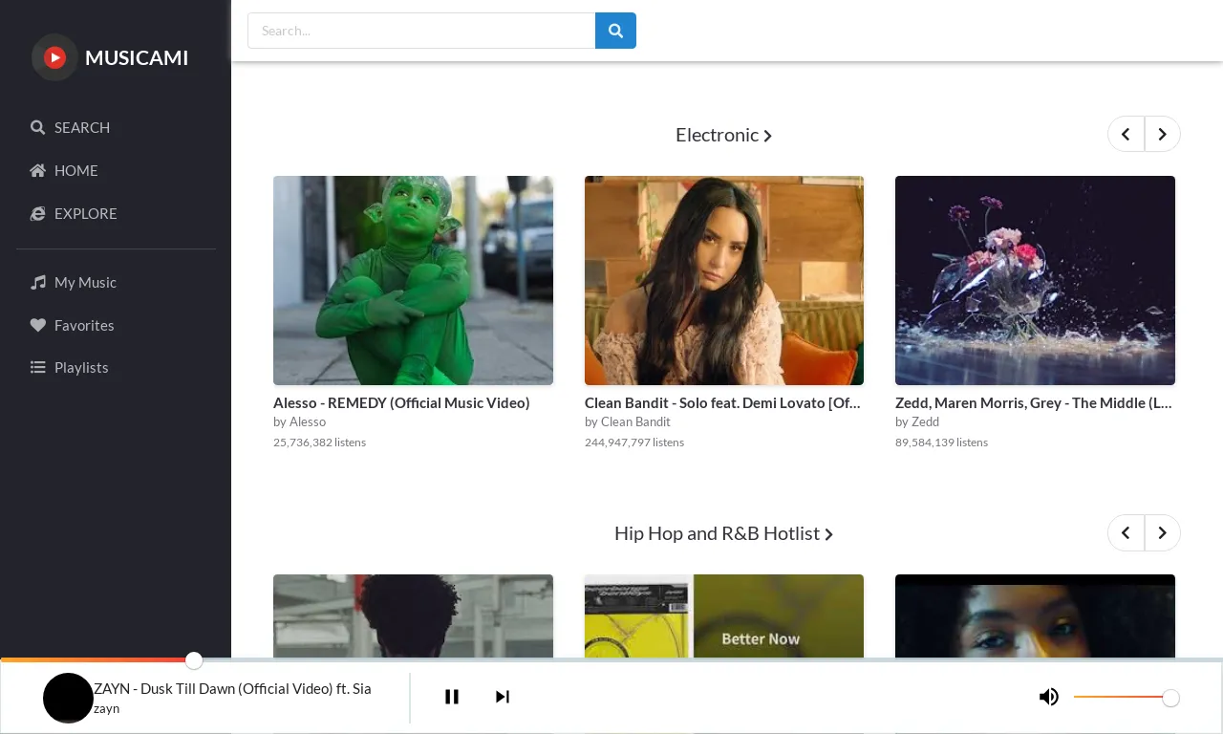Click the now-playing round album art
The image size is (1223, 734).
point(68,698)
